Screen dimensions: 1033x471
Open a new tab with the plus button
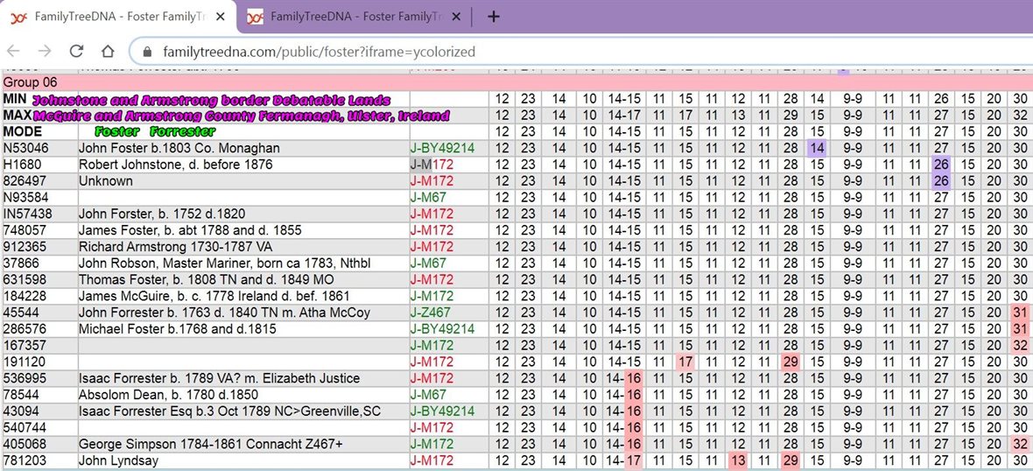(x=494, y=17)
